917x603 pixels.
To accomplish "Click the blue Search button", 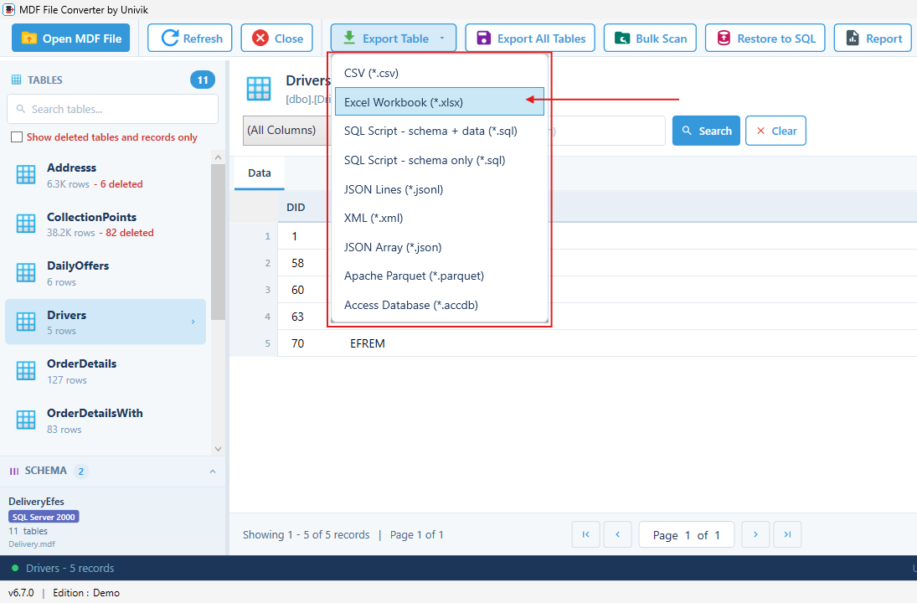I will point(706,131).
